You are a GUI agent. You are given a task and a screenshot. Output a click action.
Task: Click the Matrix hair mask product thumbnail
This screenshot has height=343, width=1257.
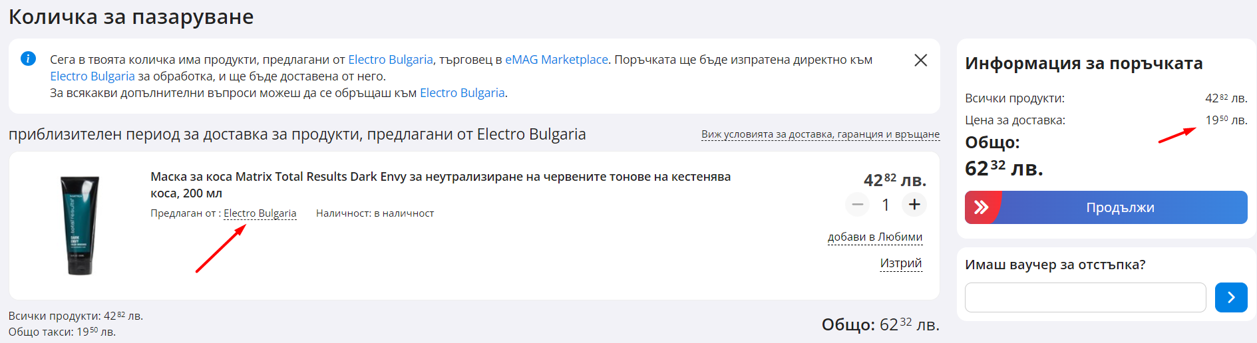[x=80, y=225]
